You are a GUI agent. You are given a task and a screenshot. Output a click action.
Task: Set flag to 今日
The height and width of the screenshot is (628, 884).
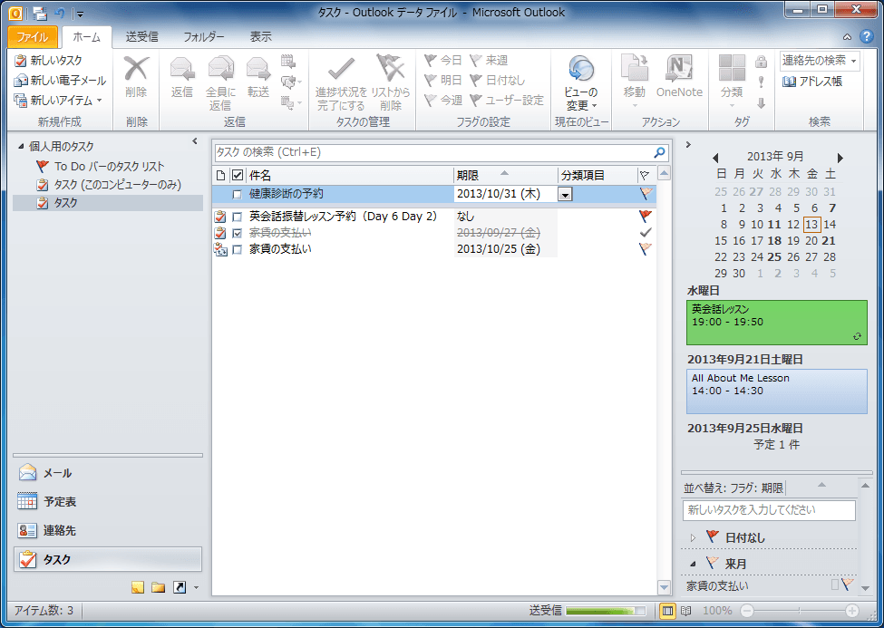pos(443,61)
